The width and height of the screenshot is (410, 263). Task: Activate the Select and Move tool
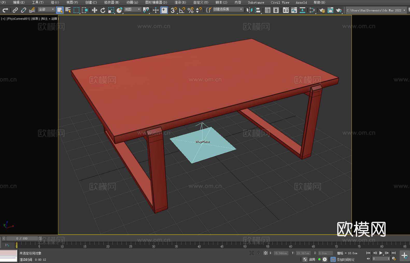(95, 10)
